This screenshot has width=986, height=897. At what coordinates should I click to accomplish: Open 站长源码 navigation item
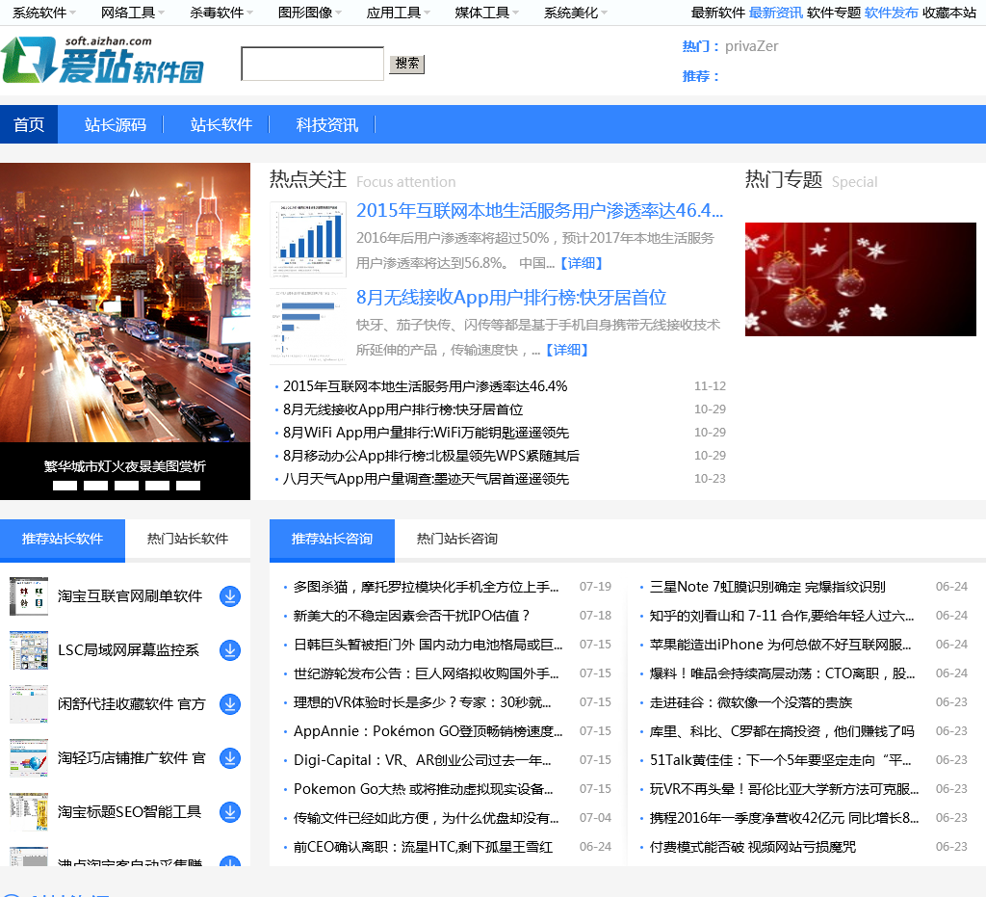point(116,124)
